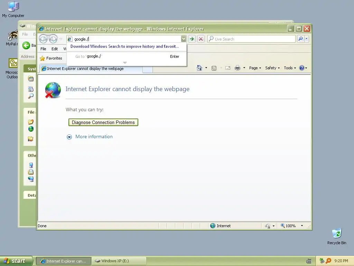Click Search magnifier icon in System Tasks panel

click(x=31, y=96)
